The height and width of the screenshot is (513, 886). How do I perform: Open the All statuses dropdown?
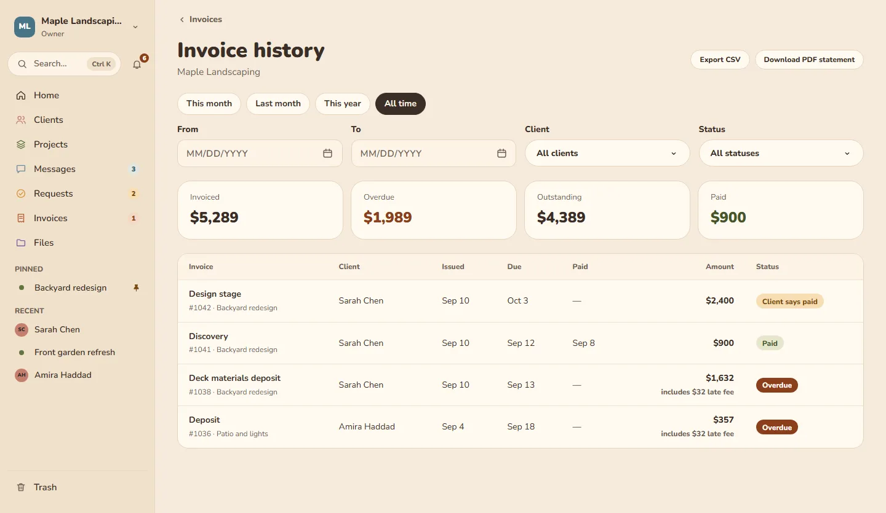tap(781, 153)
